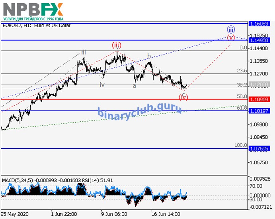Screen dimensions: 275x219
Task: Click the red (v) wave target label
Action: tap(231, 37)
